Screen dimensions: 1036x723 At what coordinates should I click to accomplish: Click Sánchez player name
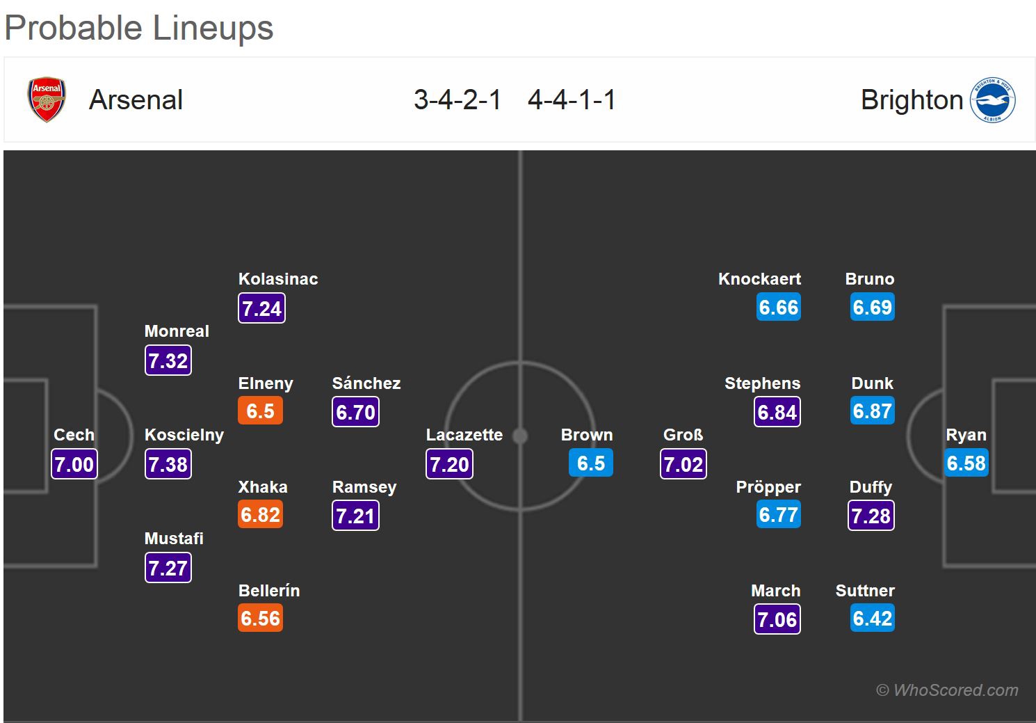(366, 383)
